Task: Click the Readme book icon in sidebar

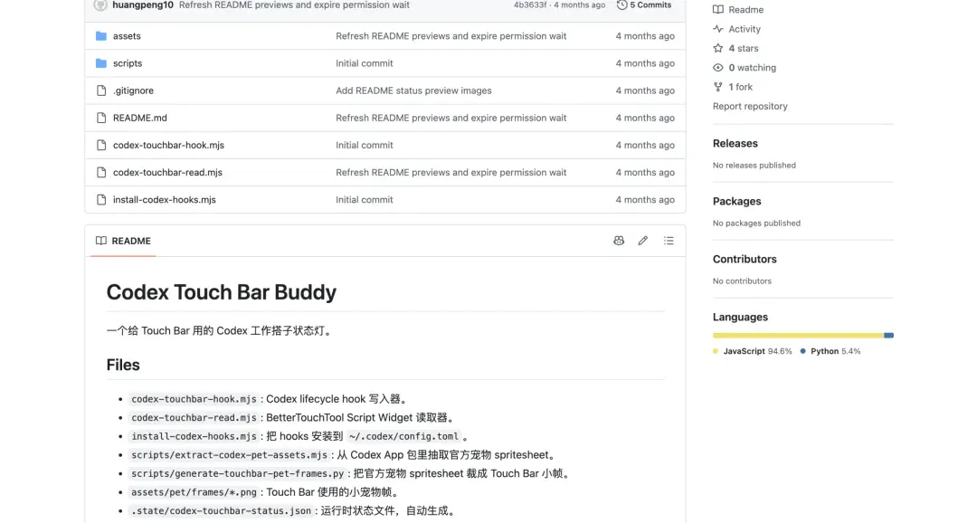Action: pyautogui.click(x=718, y=10)
